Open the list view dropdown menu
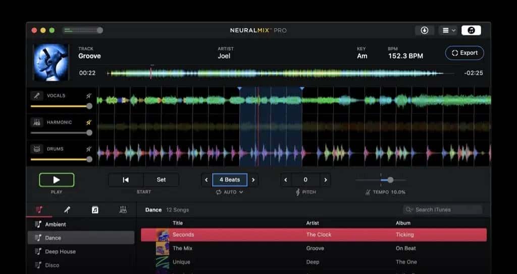 coord(447,30)
